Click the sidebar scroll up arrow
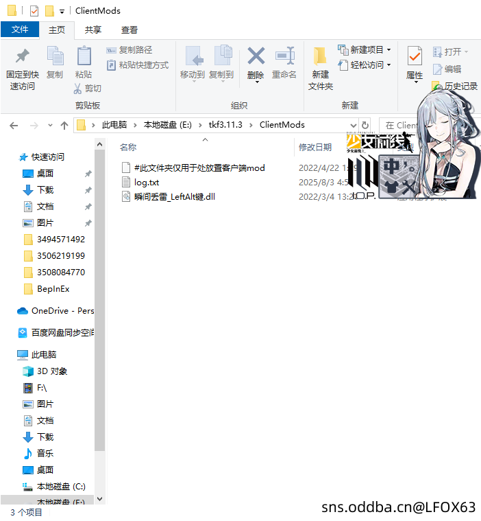The image size is (481, 521). (99, 144)
